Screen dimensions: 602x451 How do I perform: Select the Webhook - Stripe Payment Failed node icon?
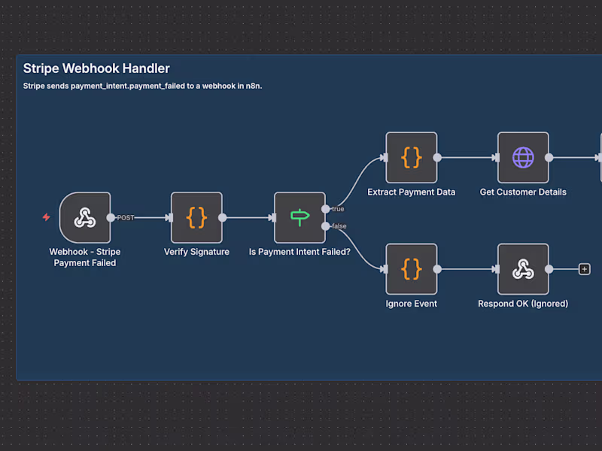coord(85,217)
